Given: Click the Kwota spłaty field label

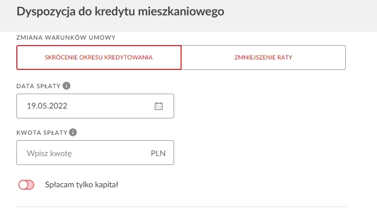Looking at the screenshot, I should pos(42,132).
